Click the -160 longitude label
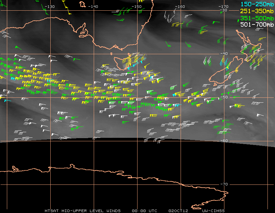This screenshot has height=213, width=275. point(180,7)
